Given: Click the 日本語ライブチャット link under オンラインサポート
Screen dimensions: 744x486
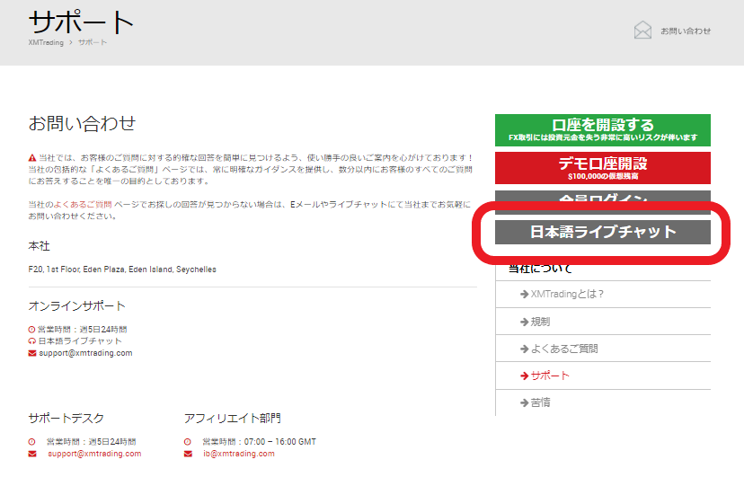Looking at the screenshot, I should 80,341.
